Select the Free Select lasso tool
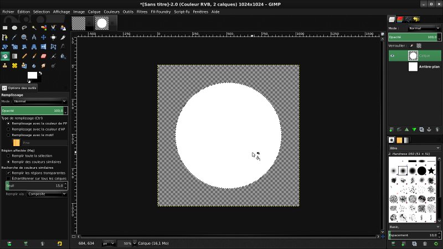 click(24, 28)
